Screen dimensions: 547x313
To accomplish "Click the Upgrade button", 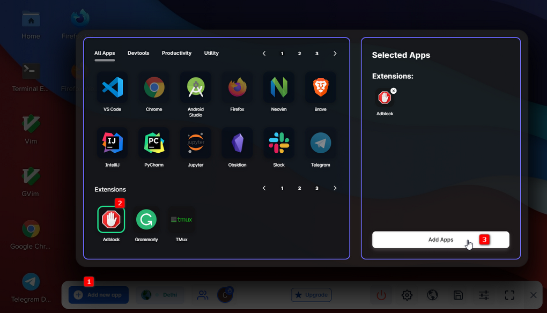I will (311, 295).
